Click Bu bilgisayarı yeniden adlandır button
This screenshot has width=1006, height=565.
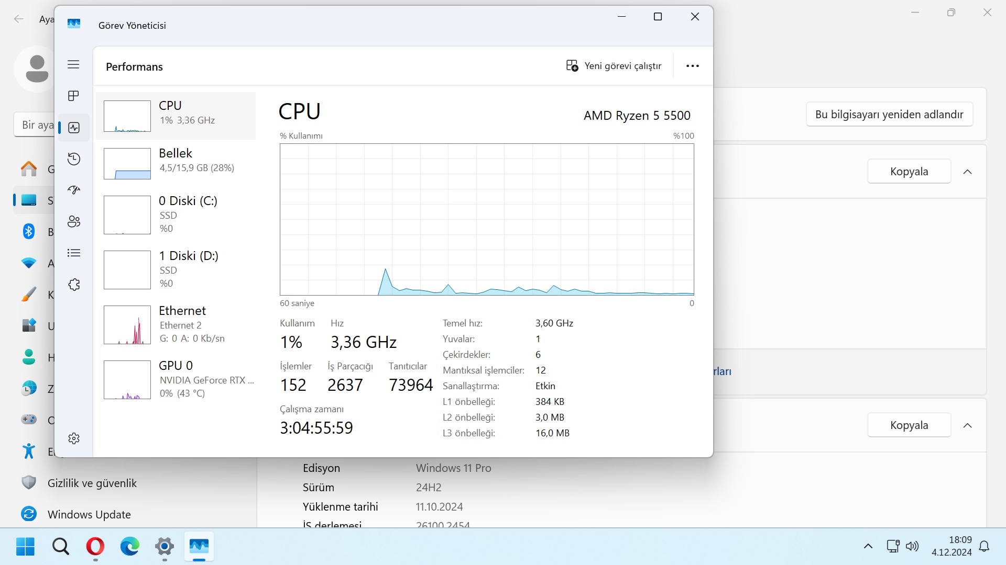point(889,115)
